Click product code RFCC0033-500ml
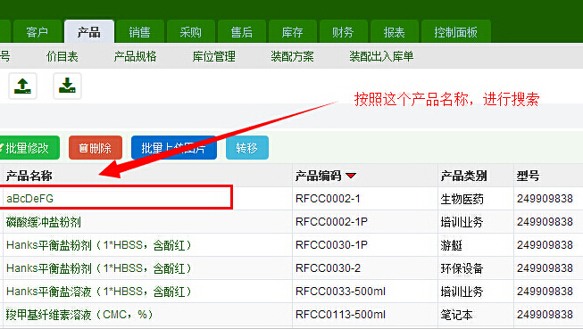Viewport: 583px width, 329px height. point(340,292)
